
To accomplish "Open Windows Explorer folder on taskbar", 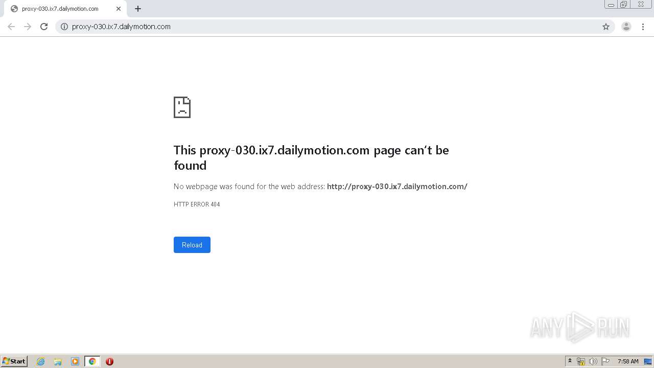I will tap(58, 361).
